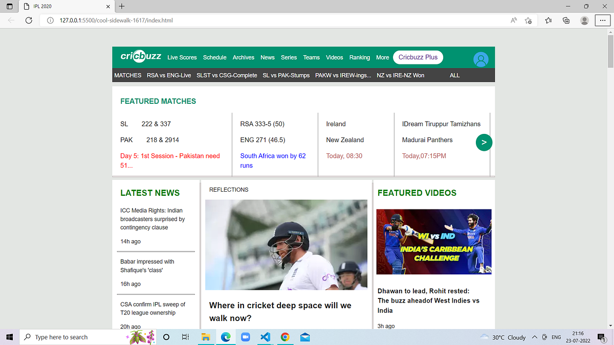614x345 pixels.
Task: Open Babar impressed with Shafique's 'class' story
Action: click(x=147, y=266)
